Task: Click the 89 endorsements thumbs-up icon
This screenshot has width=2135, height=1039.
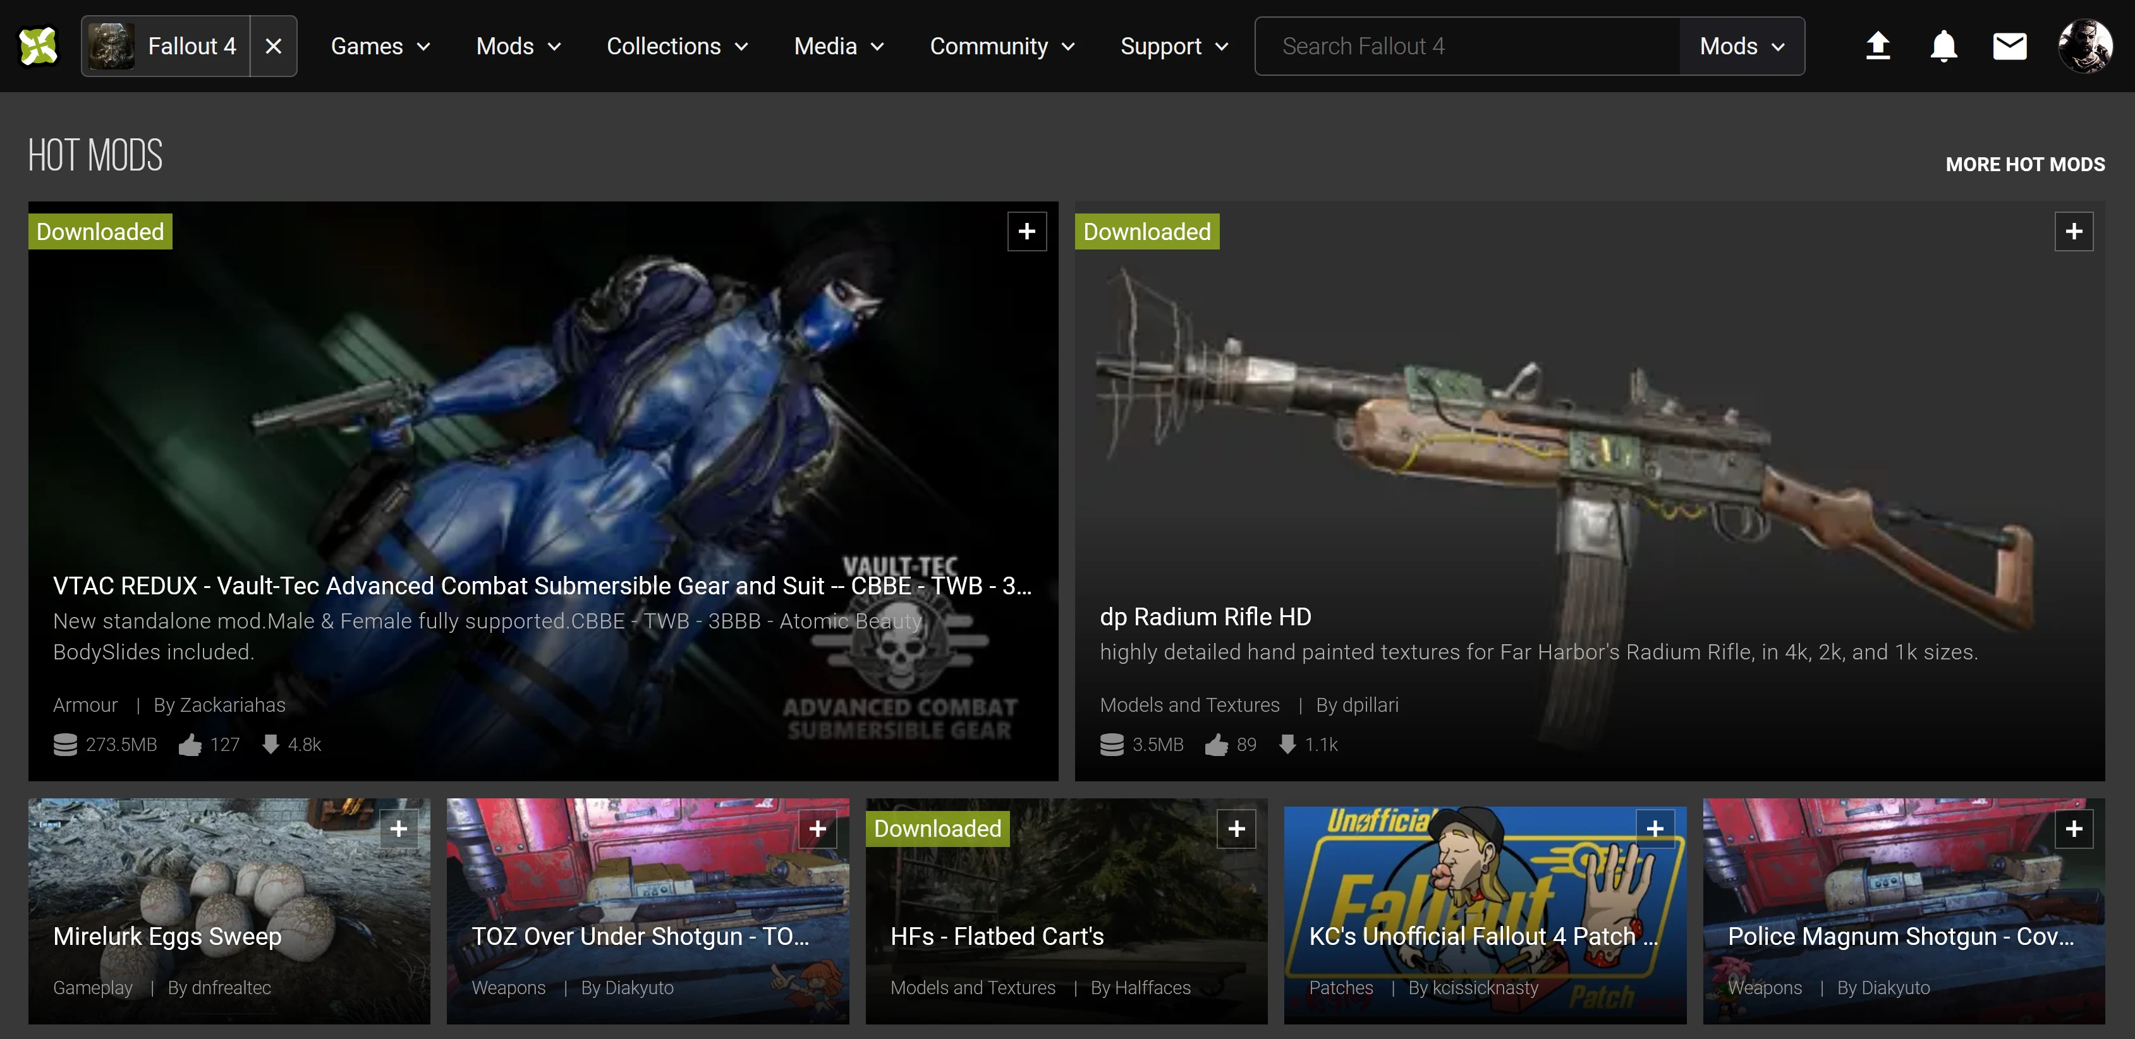Action: (1216, 744)
